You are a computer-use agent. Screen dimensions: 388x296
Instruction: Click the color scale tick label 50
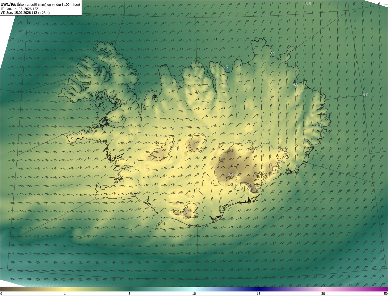coord(386,294)
